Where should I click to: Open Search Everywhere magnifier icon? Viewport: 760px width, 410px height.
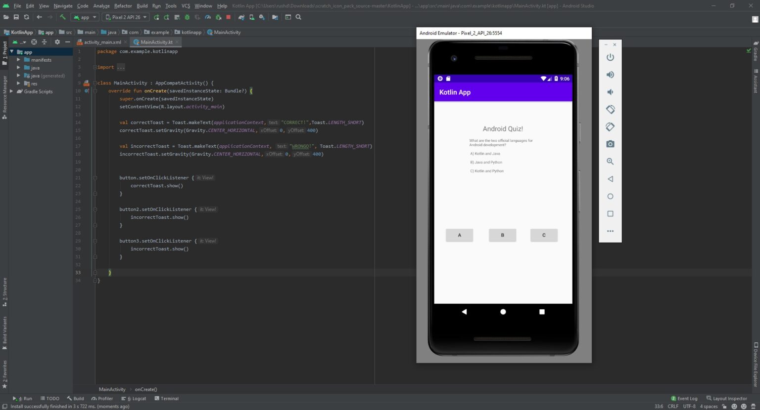click(298, 17)
